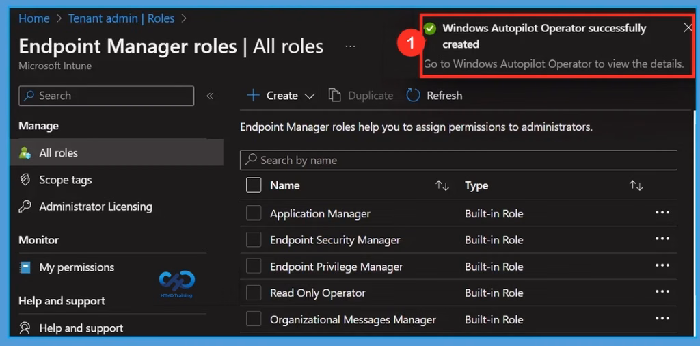Open Scope tags in the sidebar
The width and height of the screenshot is (700, 346).
tap(65, 180)
